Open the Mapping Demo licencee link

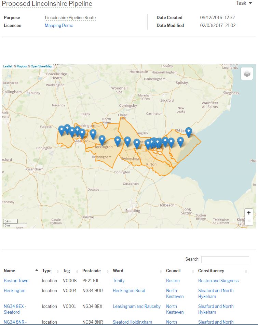(59, 25)
